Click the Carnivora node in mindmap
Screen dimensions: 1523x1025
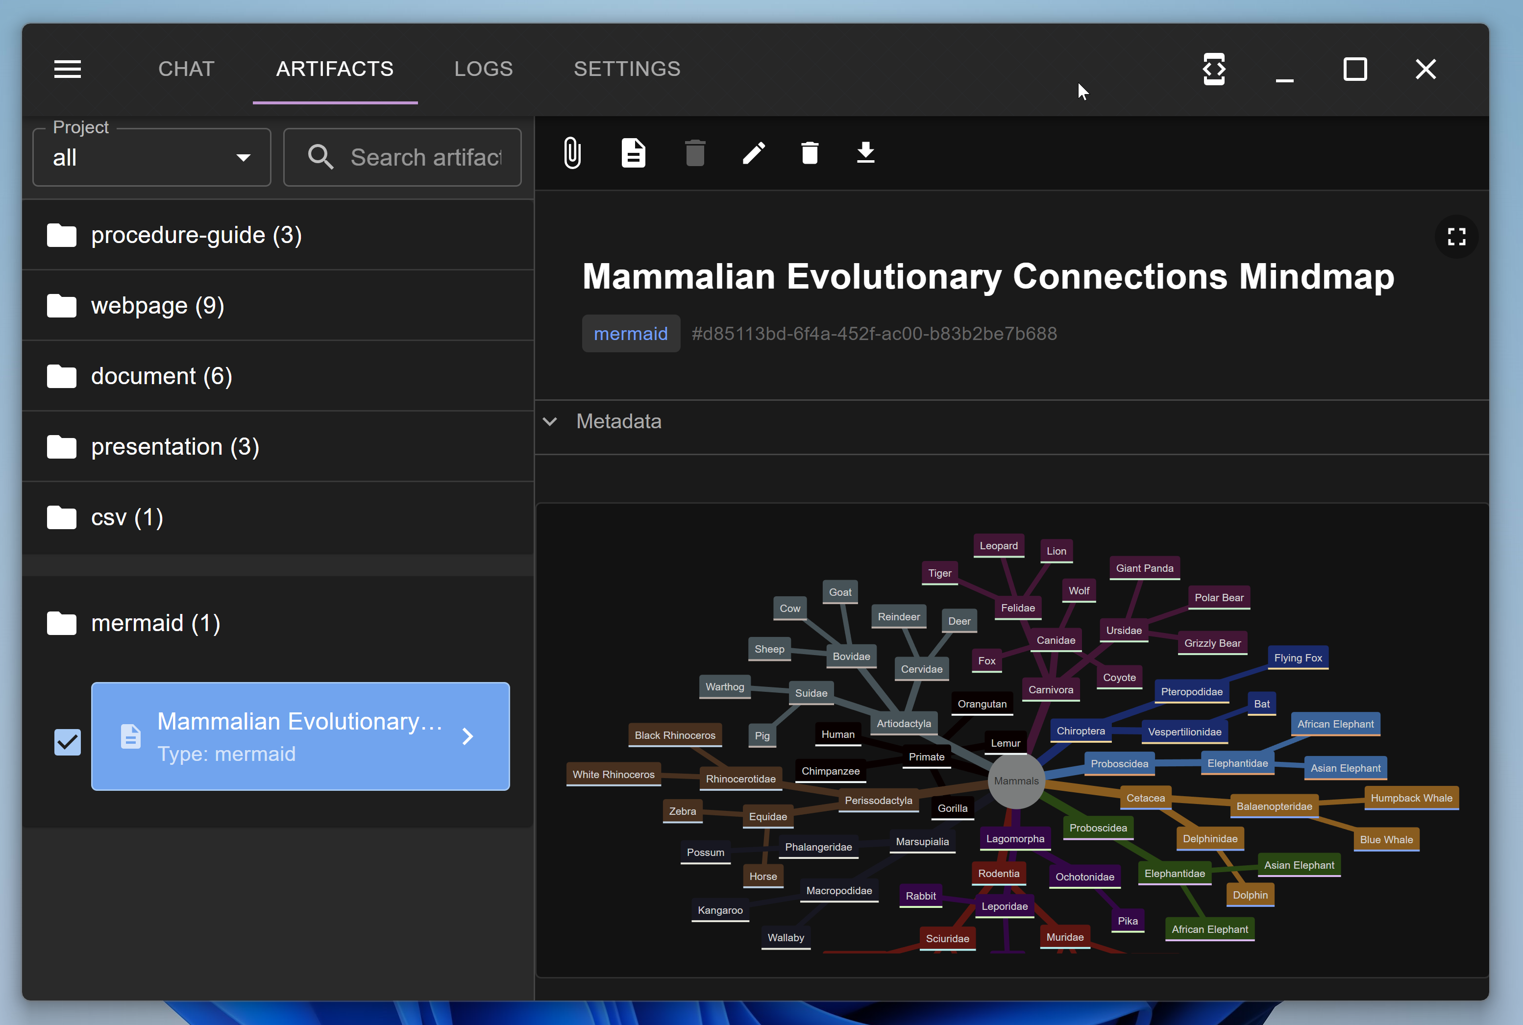pyautogui.click(x=1051, y=690)
